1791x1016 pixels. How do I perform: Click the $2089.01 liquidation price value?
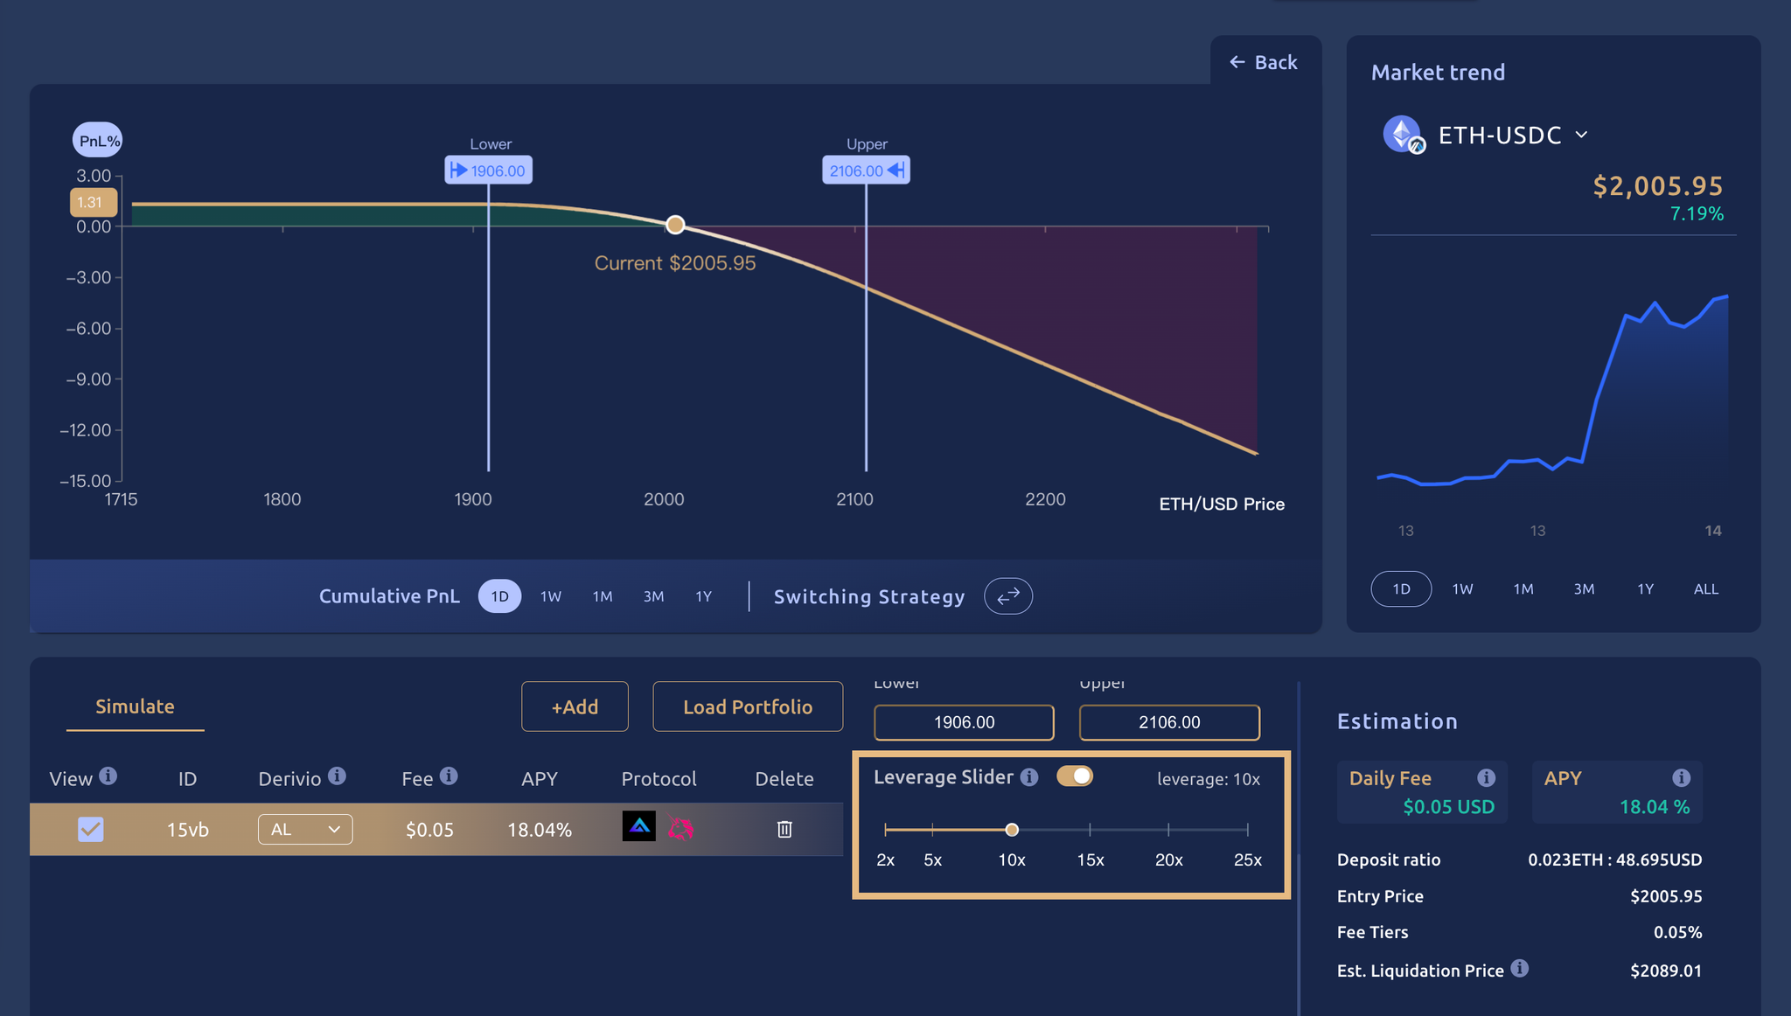click(x=1666, y=971)
